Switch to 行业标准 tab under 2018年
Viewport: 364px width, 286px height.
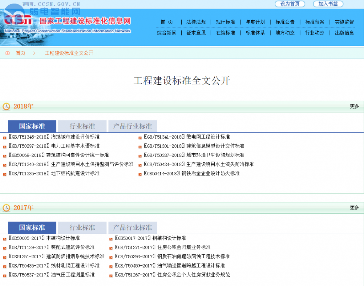[82, 126]
